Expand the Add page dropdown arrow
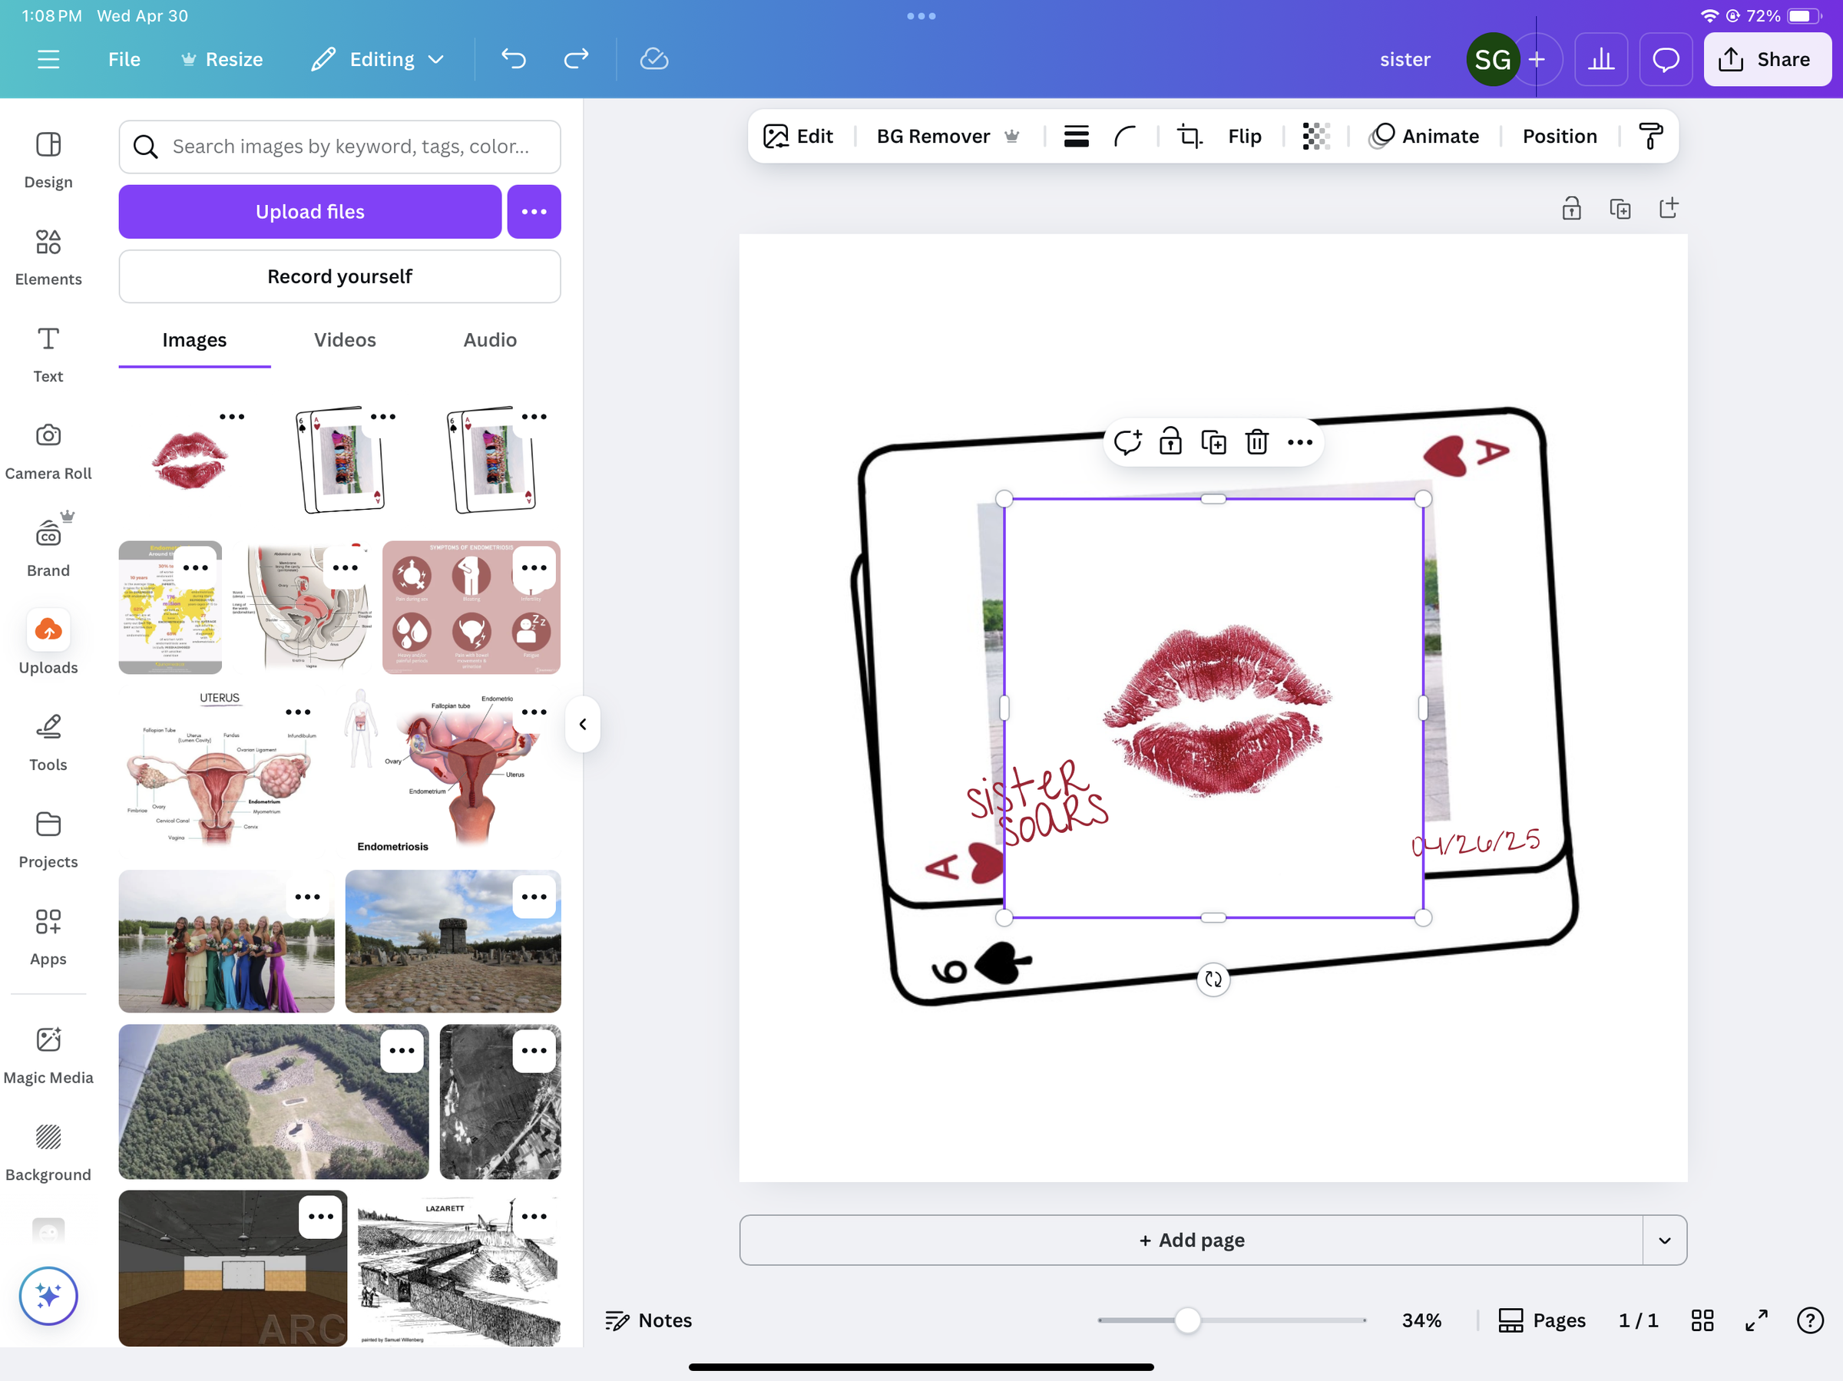This screenshot has width=1843, height=1381. [x=1665, y=1240]
